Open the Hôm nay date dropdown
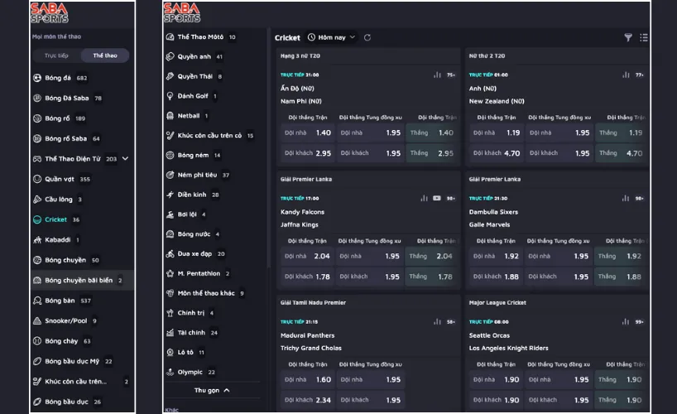 pos(331,37)
